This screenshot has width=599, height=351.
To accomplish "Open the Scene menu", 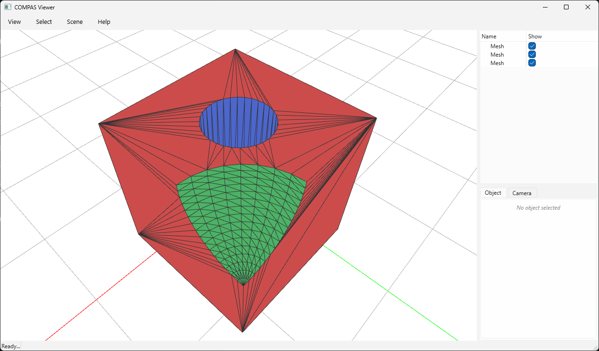I will click(x=75, y=22).
